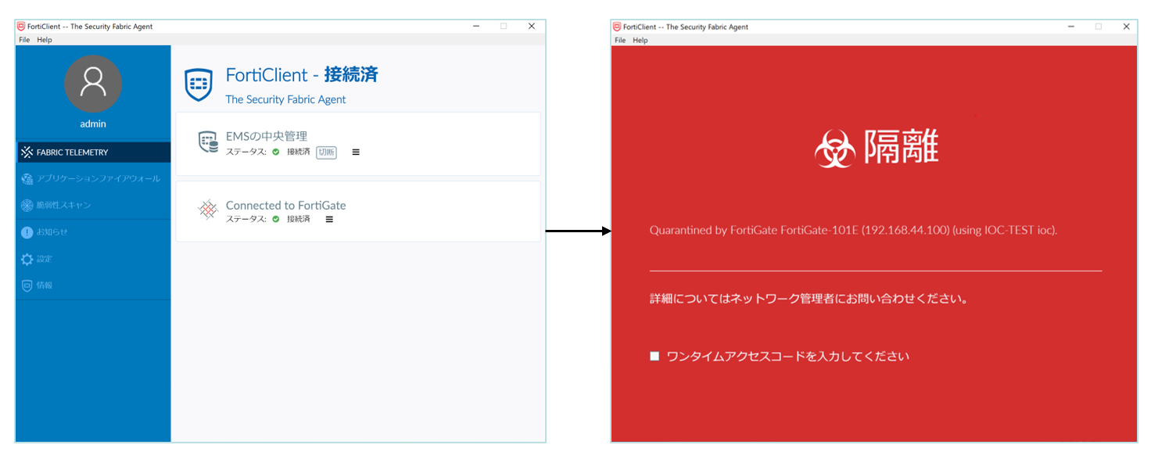Click the admin username under the avatar
1151x459 pixels.
click(x=93, y=124)
